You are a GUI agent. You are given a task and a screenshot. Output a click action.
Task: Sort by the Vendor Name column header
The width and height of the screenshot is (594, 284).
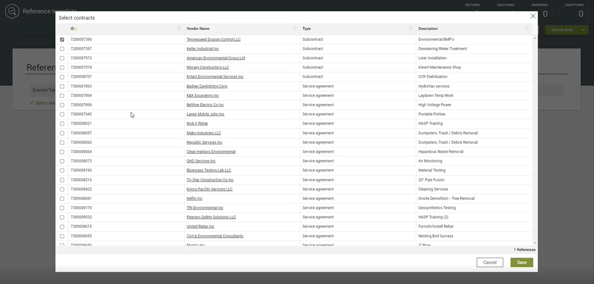[x=198, y=29]
